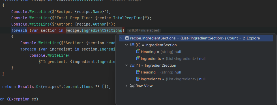Image resolution: width=277 pixels, height=105 pixels.
Task: Select the Ingredients row under [1]
Action: click(196, 79)
